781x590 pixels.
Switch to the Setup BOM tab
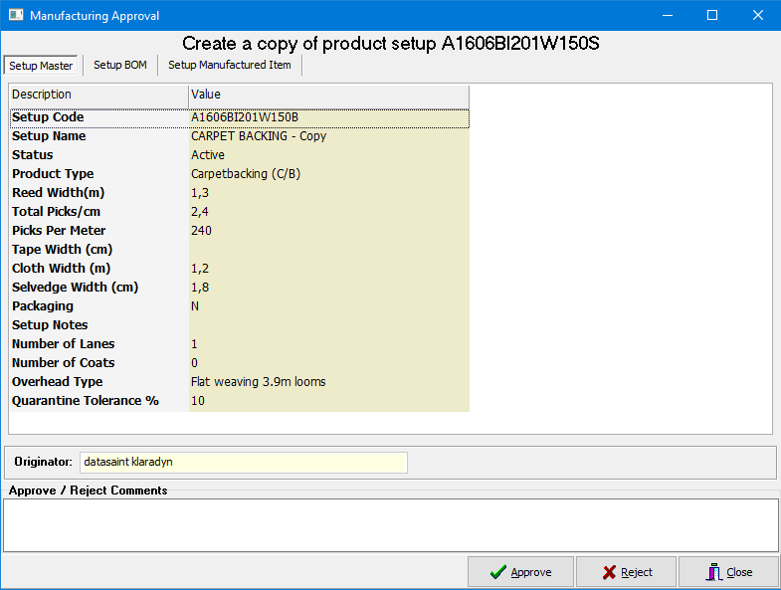pyautogui.click(x=120, y=65)
